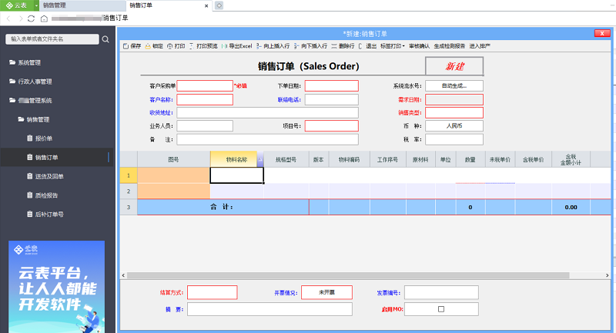Click the sidebar search magnifier icon
The height and width of the screenshot is (333, 616).
click(x=105, y=39)
